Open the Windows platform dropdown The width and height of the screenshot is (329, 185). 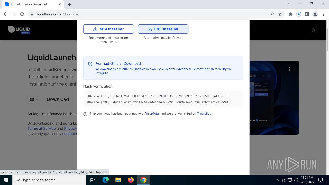[x=34, y=99]
